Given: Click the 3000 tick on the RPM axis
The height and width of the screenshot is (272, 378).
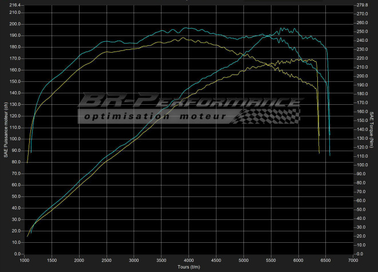Looking at the screenshot, I should (134, 260).
